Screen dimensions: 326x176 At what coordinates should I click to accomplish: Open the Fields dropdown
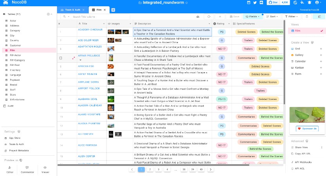[253, 17]
